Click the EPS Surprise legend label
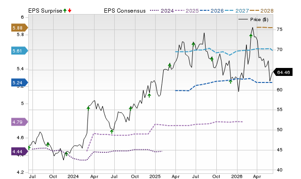The height and width of the screenshot is (179, 301). click(45, 11)
